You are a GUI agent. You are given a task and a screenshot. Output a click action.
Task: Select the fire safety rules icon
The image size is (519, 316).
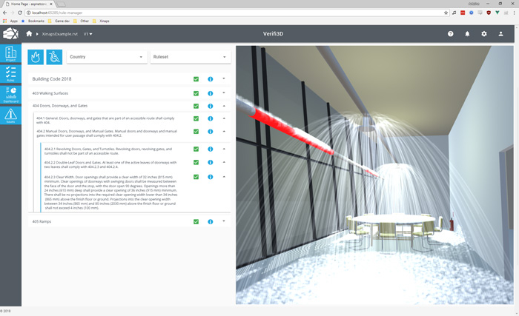click(x=35, y=57)
